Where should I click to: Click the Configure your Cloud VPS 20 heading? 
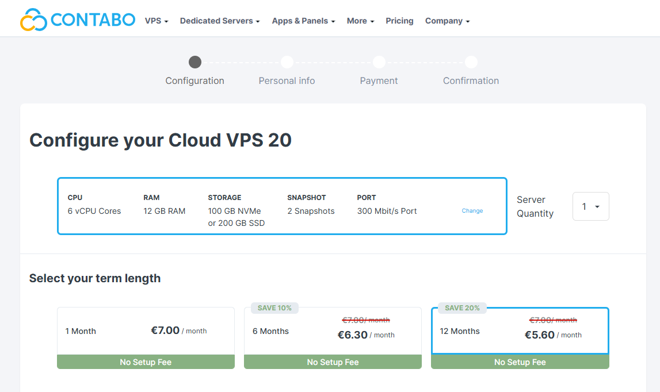click(161, 140)
